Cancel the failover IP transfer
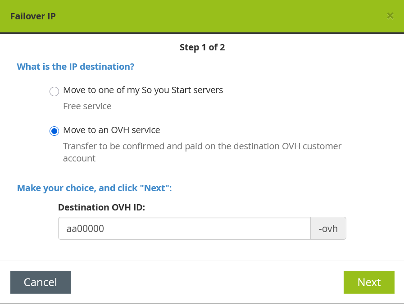404x304 pixels. (x=40, y=282)
